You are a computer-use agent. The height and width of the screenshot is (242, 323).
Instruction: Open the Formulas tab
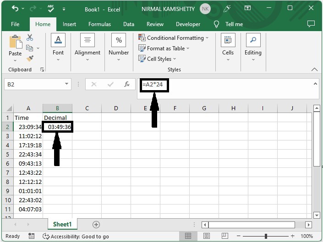[x=100, y=24]
